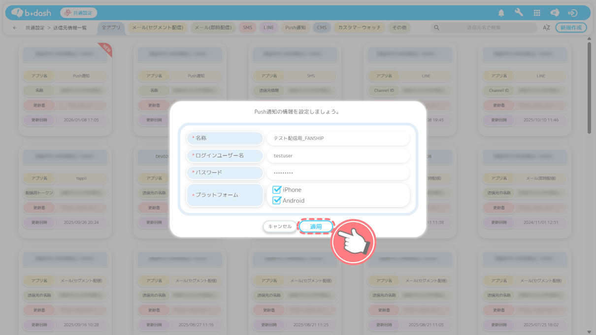
Task: Click the 新規作成 button
Action: (x=571, y=28)
